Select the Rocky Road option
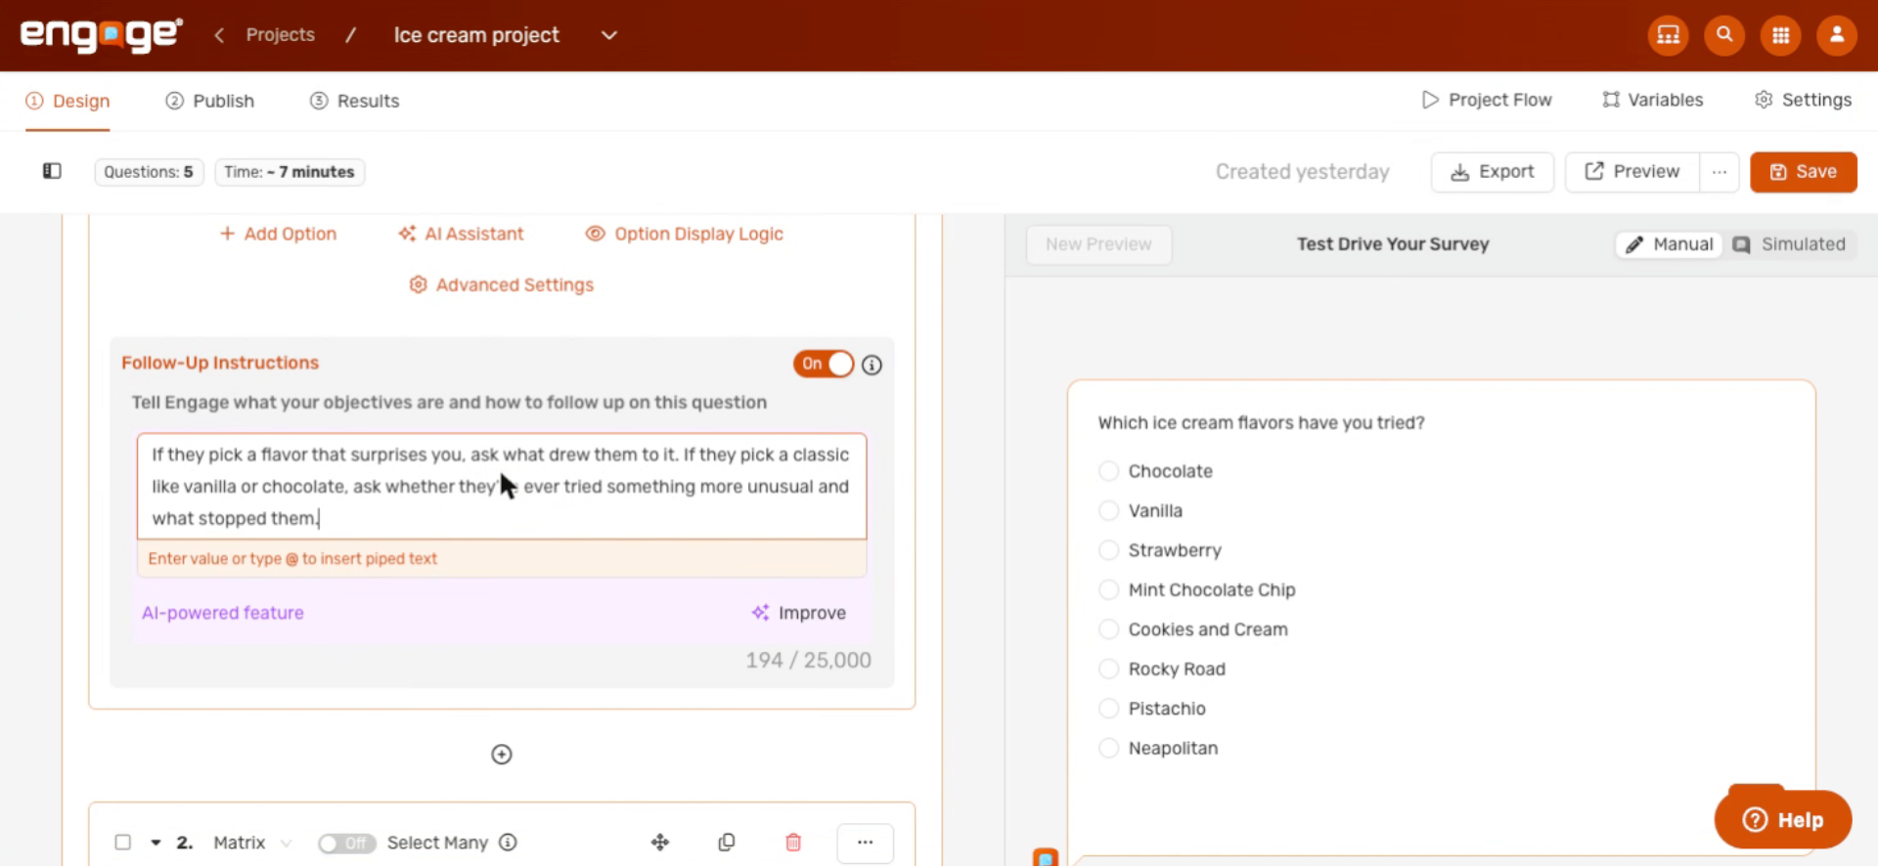 coord(1108,669)
